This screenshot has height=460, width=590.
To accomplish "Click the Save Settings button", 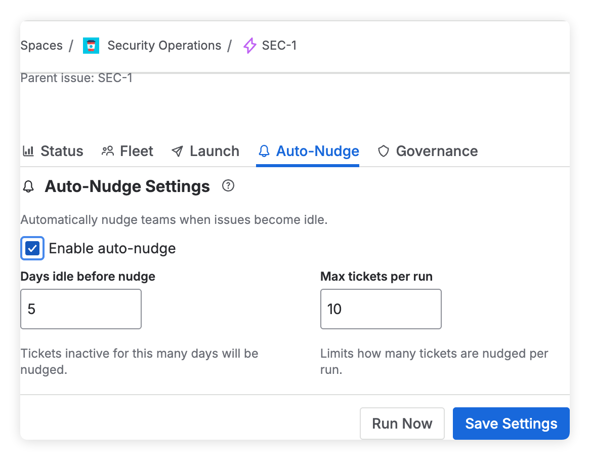I will [511, 424].
